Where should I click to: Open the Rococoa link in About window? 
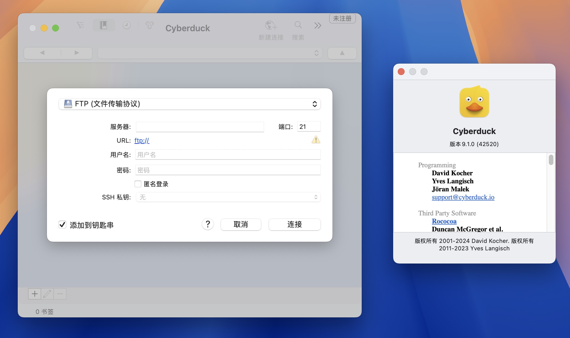coord(444,221)
